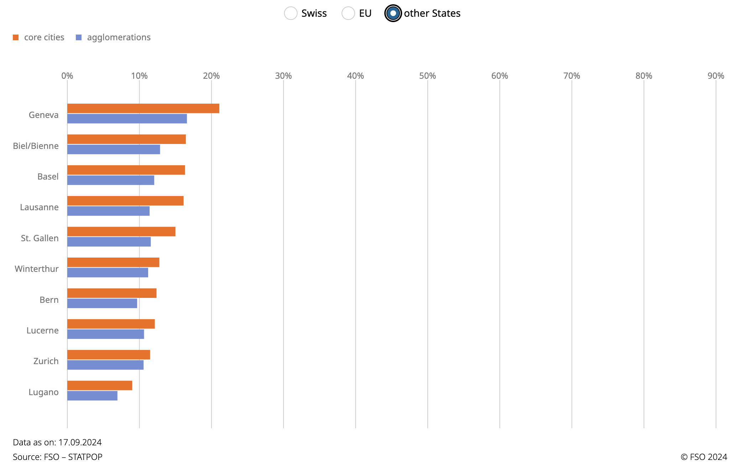738x471 pixels.
Task: Click Winterthur's orange core cities bar
Action: coord(113,263)
